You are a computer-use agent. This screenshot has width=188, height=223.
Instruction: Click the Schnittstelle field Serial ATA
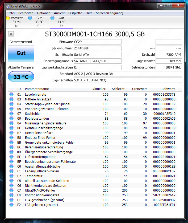[x=97, y=55]
